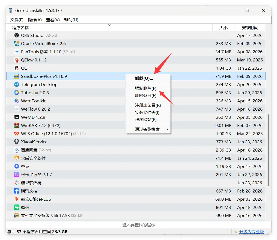Click the Sandboxie-Plus icon
The image size is (277, 240).
(x=17, y=76)
